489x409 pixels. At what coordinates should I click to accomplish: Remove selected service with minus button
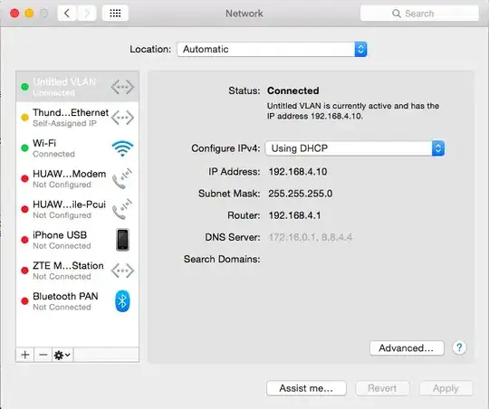point(43,355)
